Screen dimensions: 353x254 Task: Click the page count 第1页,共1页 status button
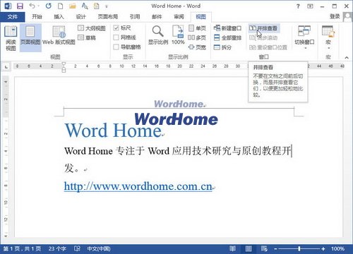22,248
